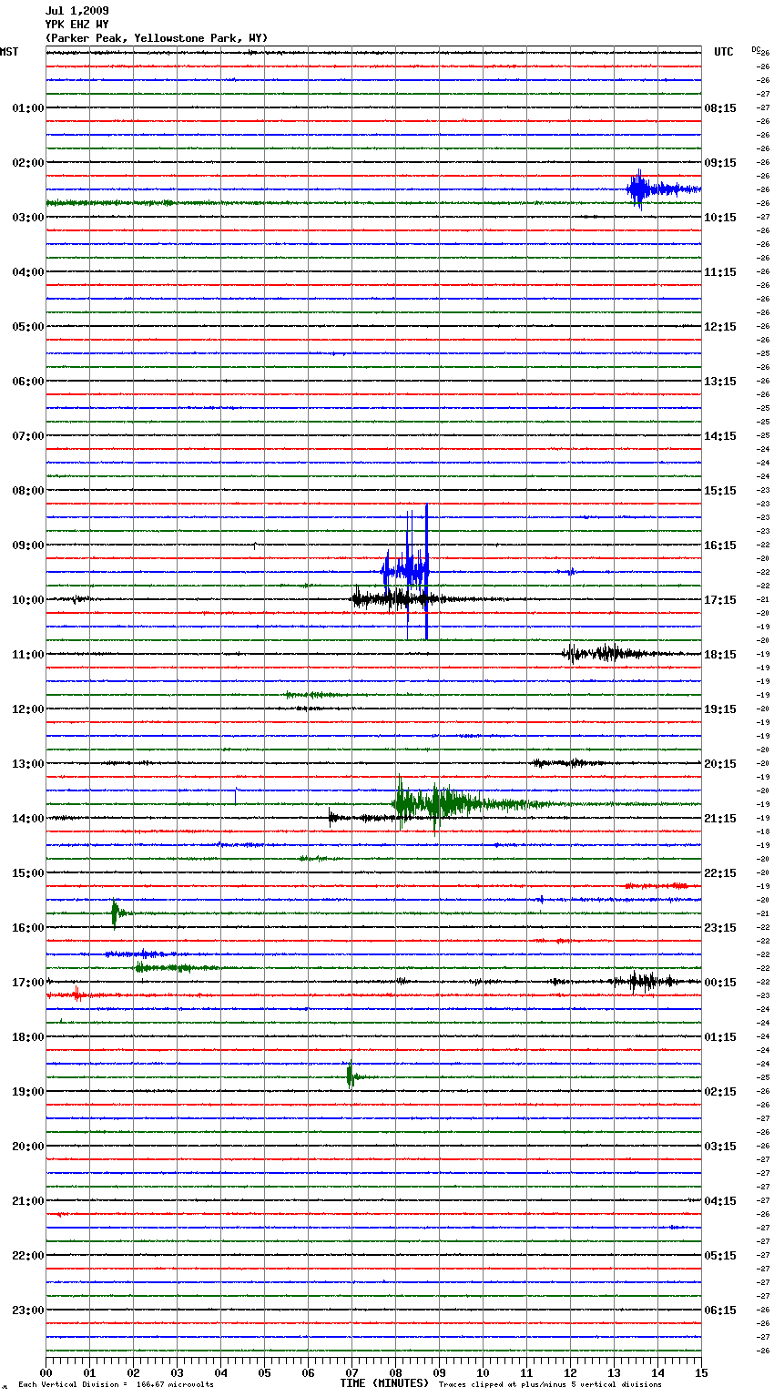Click the 21:15 UTC time label
Viewport: 774px width, 1397px height.
tap(720, 819)
